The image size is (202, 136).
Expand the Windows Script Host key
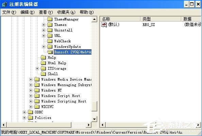pyautogui.click(x=31, y=96)
